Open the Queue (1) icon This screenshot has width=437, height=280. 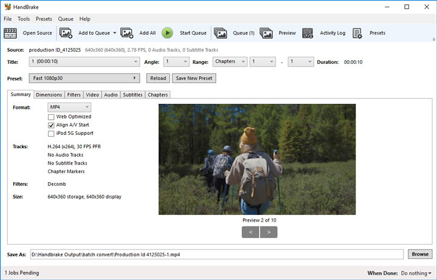pos(220,33)
